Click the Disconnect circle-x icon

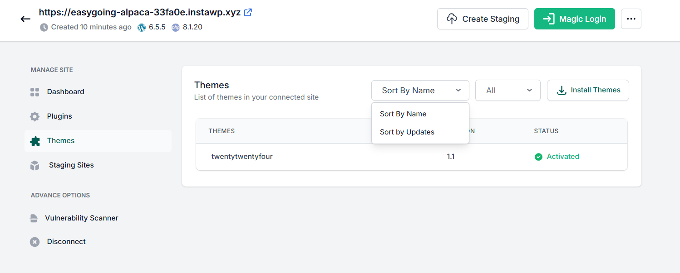(x=35, y=242)
